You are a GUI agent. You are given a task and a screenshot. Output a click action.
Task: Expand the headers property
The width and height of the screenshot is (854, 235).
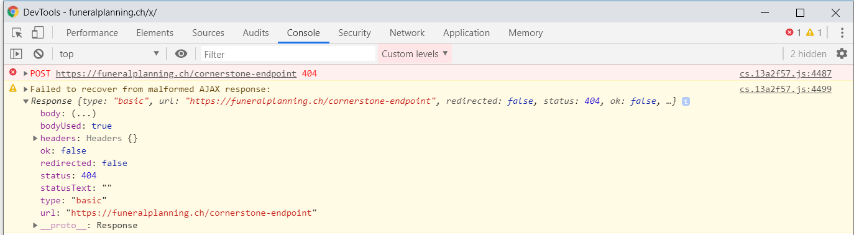click(x=35, y=139)
